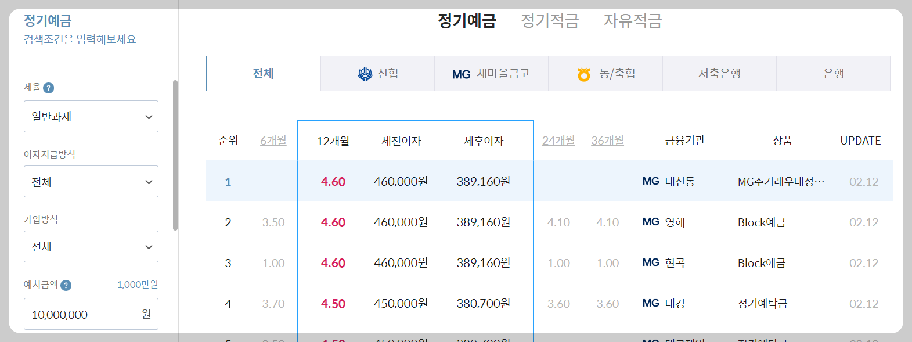The image size is (912, 342).
Task: Select the 전체 institution tab
Action: coord(263,73)
